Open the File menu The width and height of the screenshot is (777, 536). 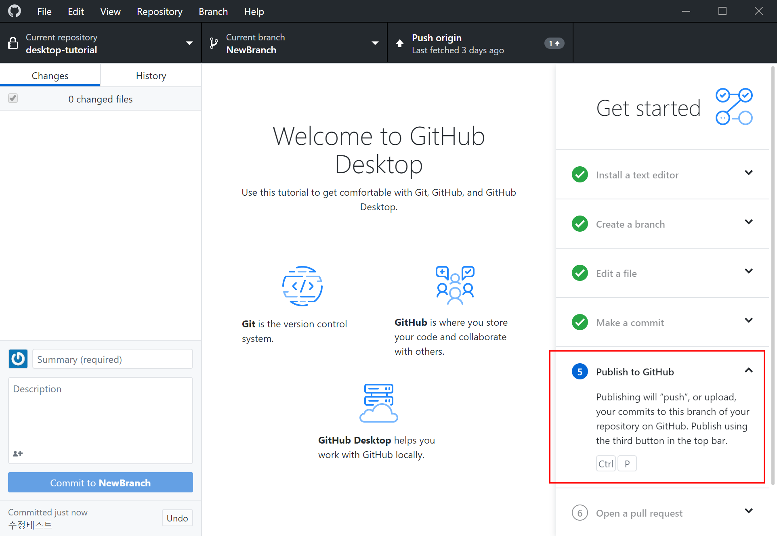[44, 11]
